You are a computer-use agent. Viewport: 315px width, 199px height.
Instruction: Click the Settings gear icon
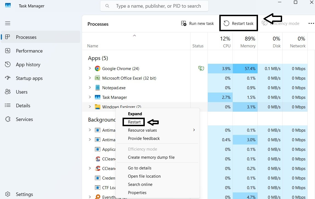coord(8,194)
